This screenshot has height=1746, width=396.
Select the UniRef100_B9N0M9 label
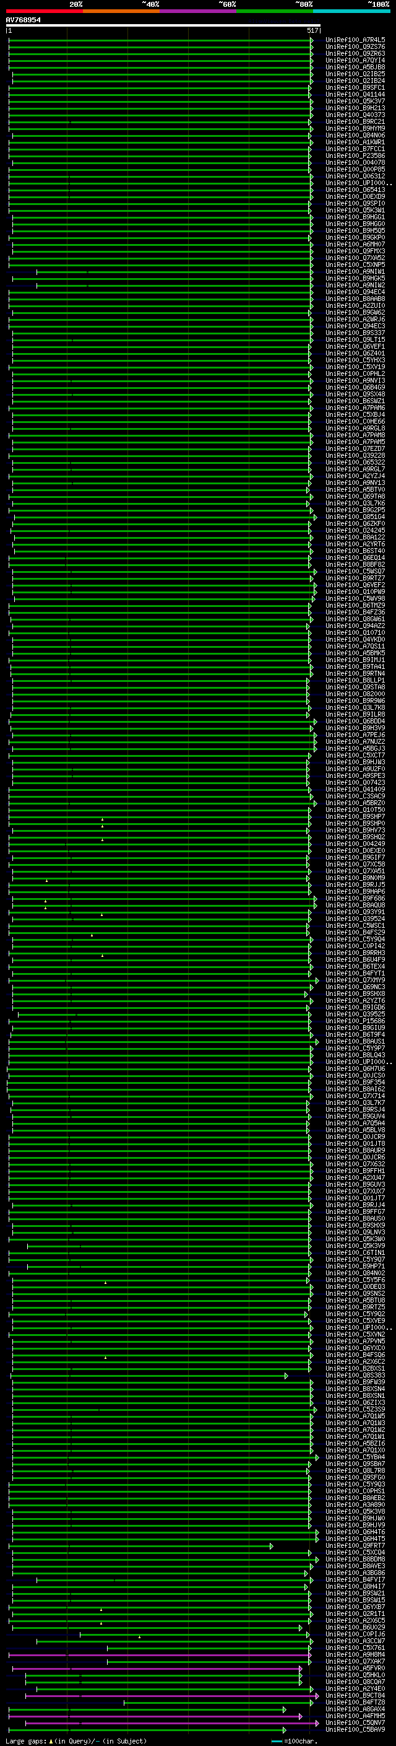[x=355, y=878]
